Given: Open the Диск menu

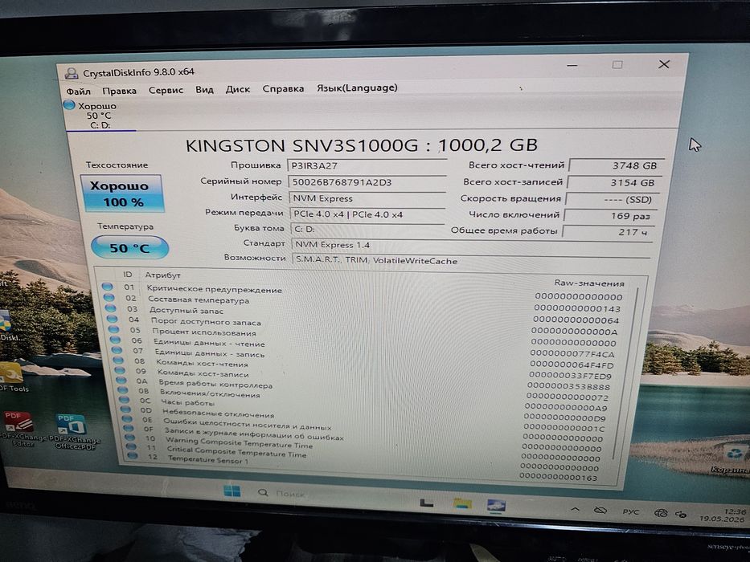Looking at the screenshot, I should point(238,89).
